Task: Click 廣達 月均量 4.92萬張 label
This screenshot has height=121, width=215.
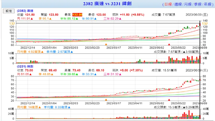Action: [x=30, y=52]
